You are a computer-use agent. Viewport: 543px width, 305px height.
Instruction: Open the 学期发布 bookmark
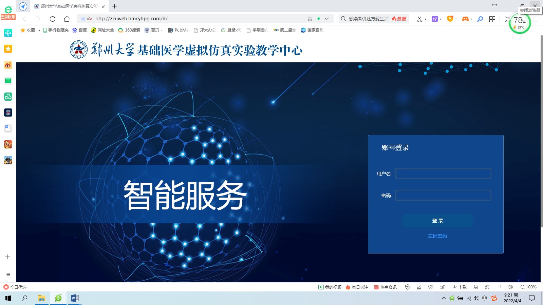[x=257, y=30]
